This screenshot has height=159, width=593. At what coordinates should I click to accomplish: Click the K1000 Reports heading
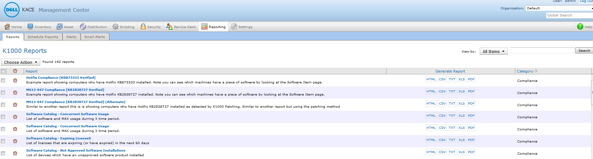click(25, 51)
